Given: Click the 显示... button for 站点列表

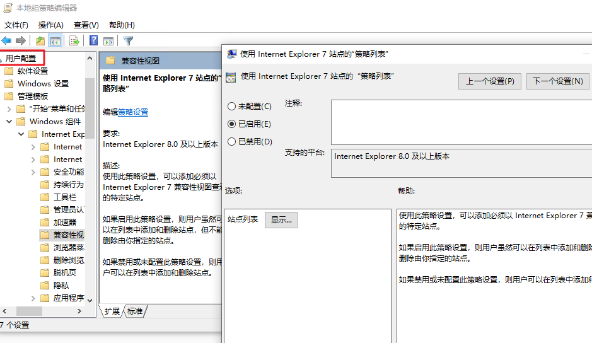Looking at the screenshot, I should 281,220.
